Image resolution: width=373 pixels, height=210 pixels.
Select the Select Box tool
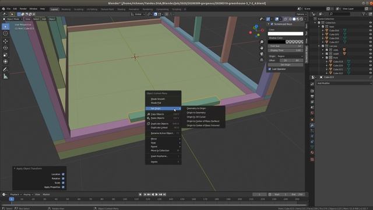[x=5, y=26]
